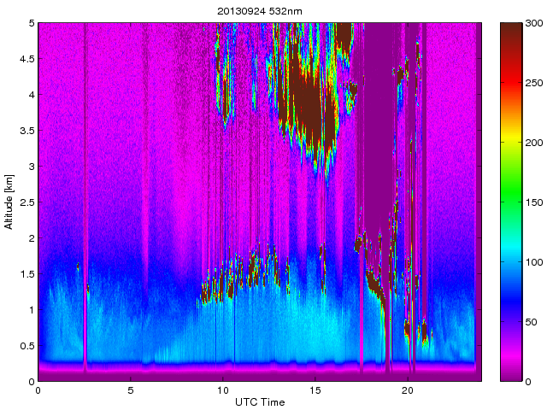Click the 50 label on the colorbar
The height and width of the screenshot is (410, 547).
(x=532, y=322)
